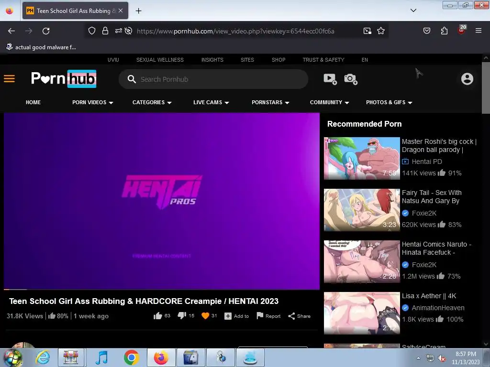Click the photo upload camera icon
The height and width of the screenshot is (367, 490).
tap(351, 79)
